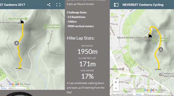Click the Canberra Pistol Club marker
The height and width of the screenshot is (96, 174).
[x=160, y=75]
